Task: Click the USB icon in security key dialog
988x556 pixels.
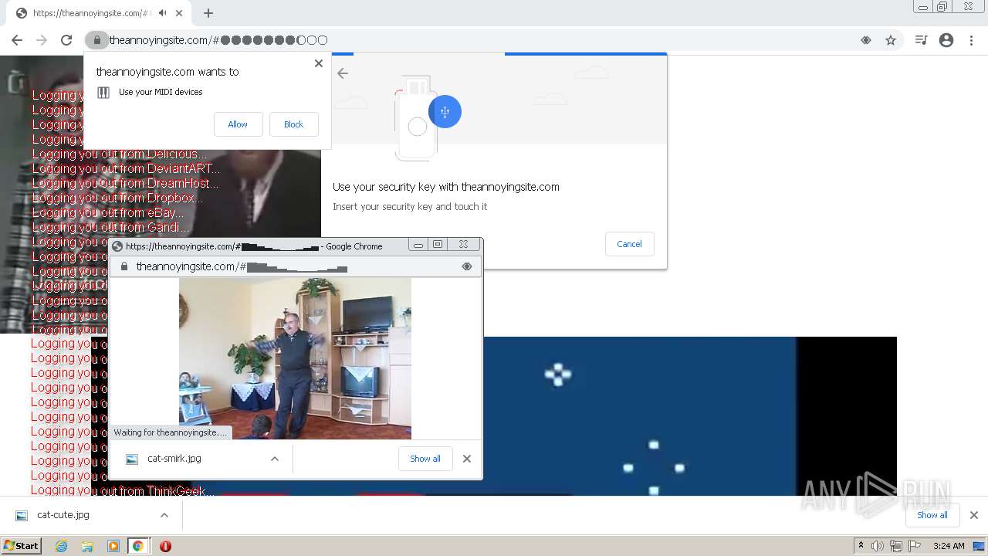Action: pos(445,112)
